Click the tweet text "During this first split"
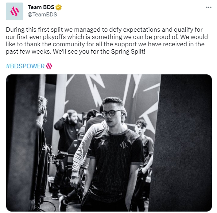 [x=34, y=30]
